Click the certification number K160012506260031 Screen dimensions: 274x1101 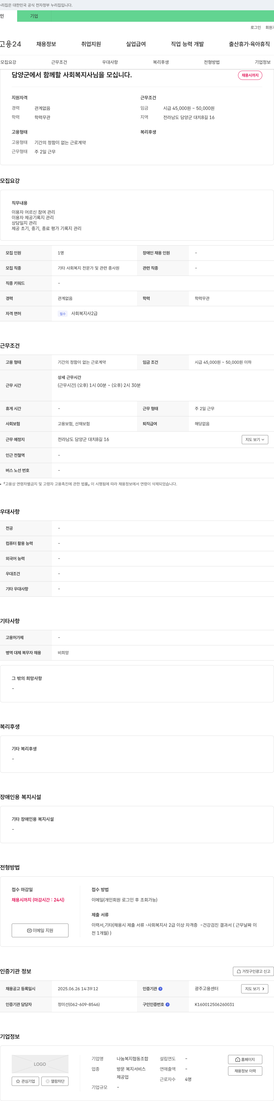tap(214, 1004)
